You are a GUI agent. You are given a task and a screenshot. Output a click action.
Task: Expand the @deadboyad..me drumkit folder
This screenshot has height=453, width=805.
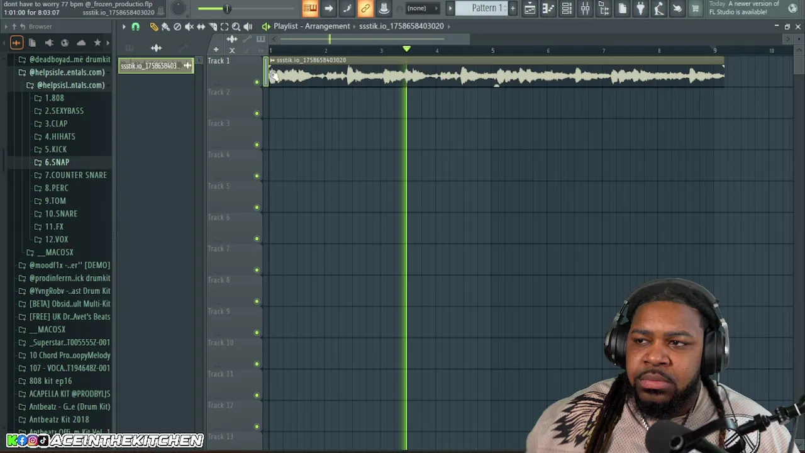coord(65,59)
